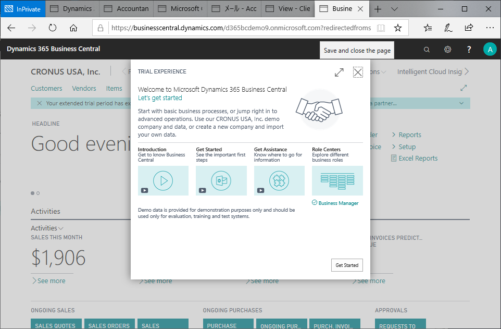Image resolution: width=501 pixels, height=329 pixels.
Task: Open the Sales Quotes tile
Action: click(x=56, y=324)
